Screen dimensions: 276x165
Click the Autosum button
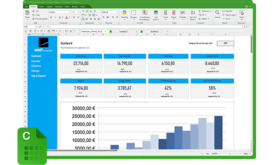205,11
